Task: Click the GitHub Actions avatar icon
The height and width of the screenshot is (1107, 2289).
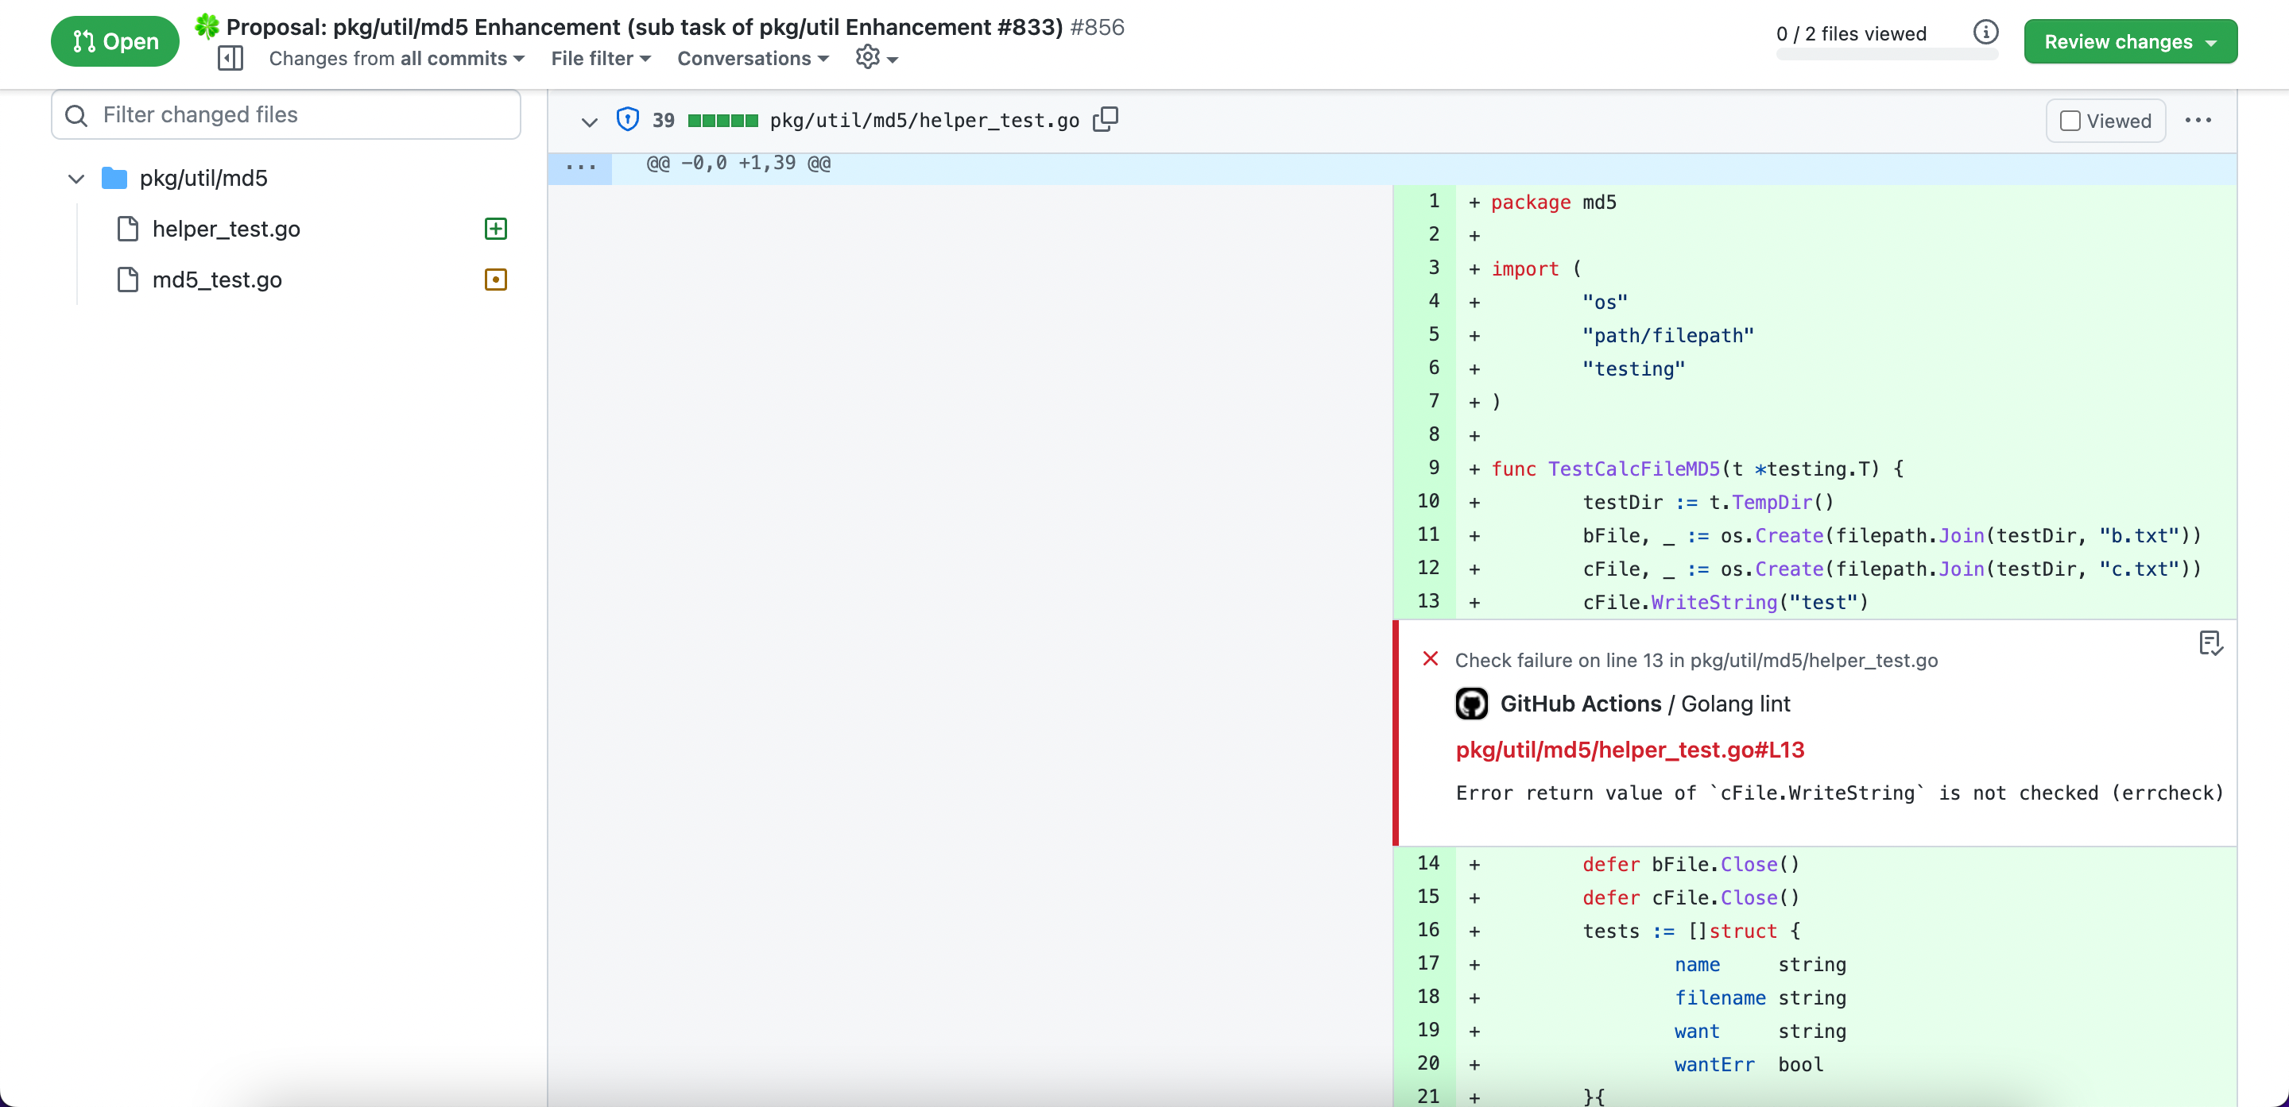Action: (x=1471, y=703)
